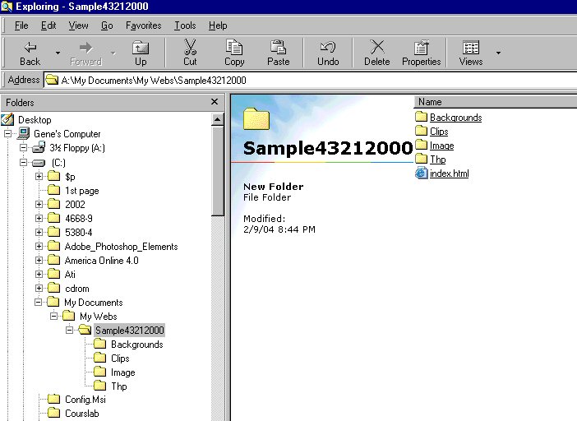This screenshot has width=577, height=421.
Task: Open the Back history dropdown arrow
Action: pyautogui.click(x=58, y=53)
